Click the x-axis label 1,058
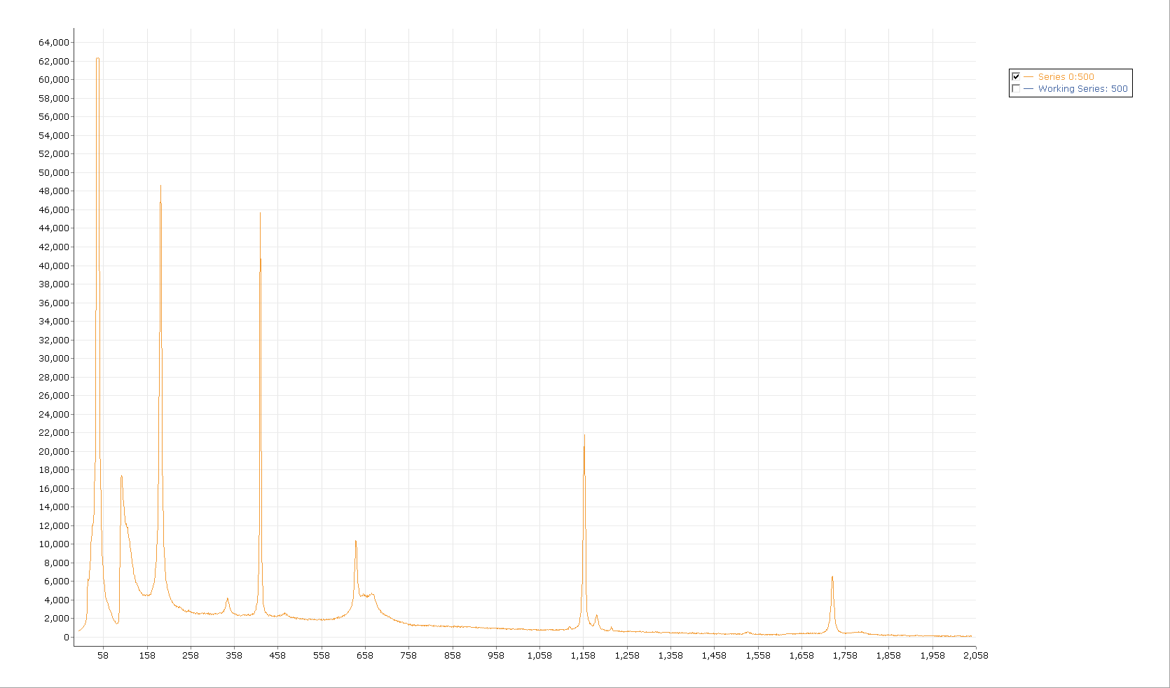This screenshot has height=688, width=1170. tap(539, 656)
